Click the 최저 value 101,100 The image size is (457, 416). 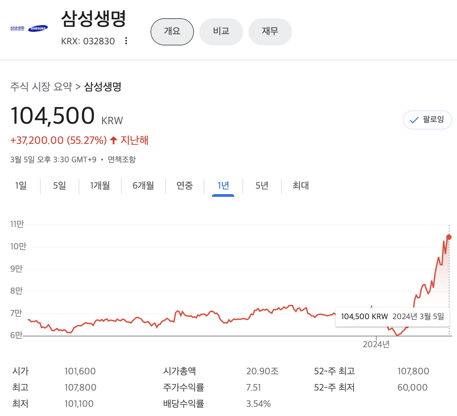[x=79, y=404]
